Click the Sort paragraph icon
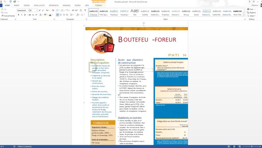Screen dimensions: 262x148 [81, 10]
